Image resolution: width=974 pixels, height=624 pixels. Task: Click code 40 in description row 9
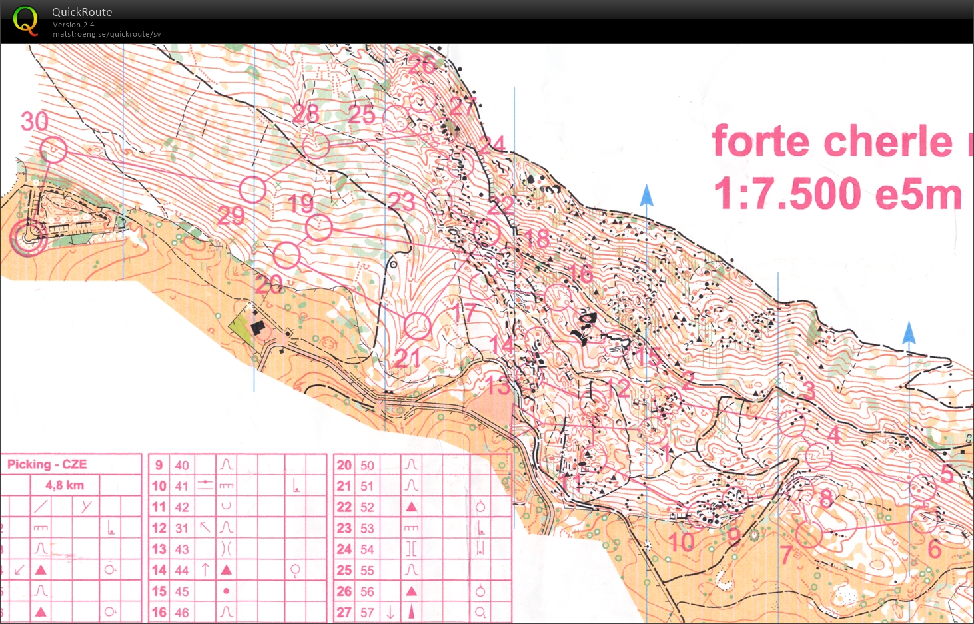coord(182,466)
